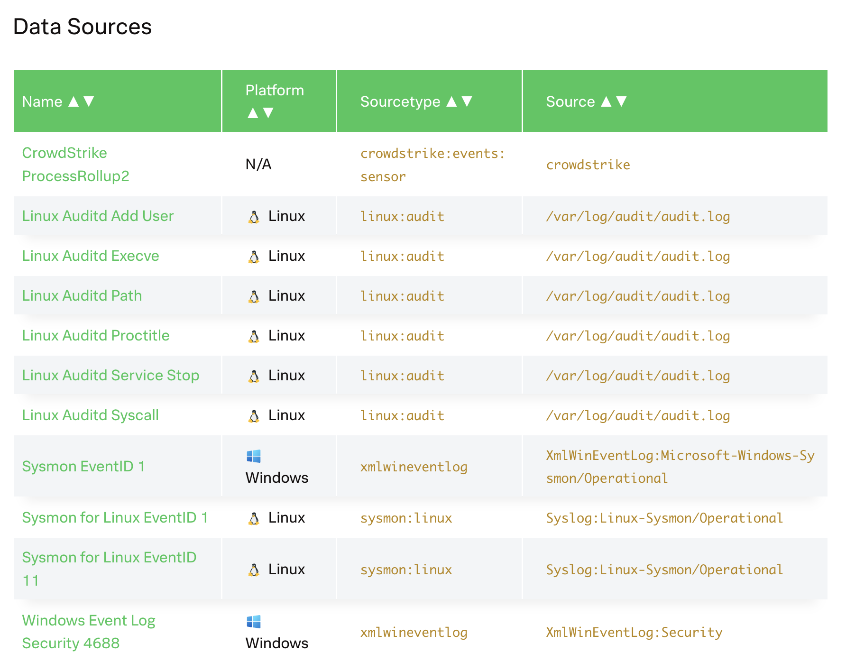Sort Name column ascending with up arrow

74,101
